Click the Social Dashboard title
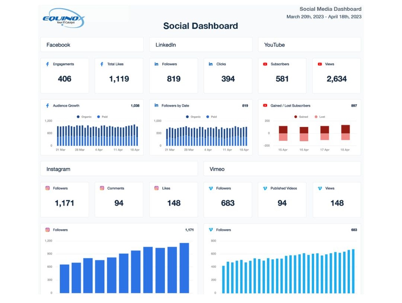Image resolution: width=402 pixels, height=303 pixels. (201, 26)
